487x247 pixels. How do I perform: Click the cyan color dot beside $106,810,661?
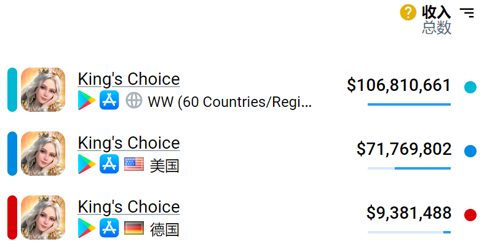click(x=470, y=87)
